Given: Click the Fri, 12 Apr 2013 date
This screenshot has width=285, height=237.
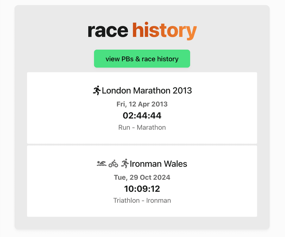Looking at the screenshot, I should click(x=142, y=104).
